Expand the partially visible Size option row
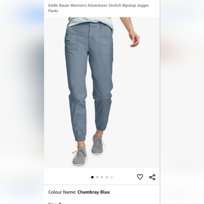The height and width of the screenshot is (204, 204). tap(102, 203)
